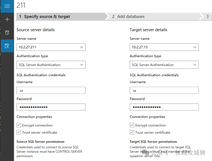
Task: Open the hamburger menu in the sidebar
Action: (x=7, y=6)
